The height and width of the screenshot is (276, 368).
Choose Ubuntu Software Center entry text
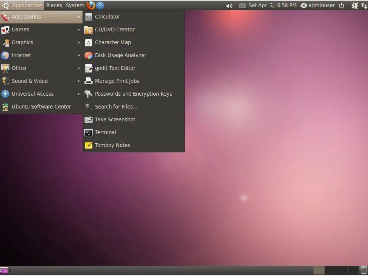(41, 107)
